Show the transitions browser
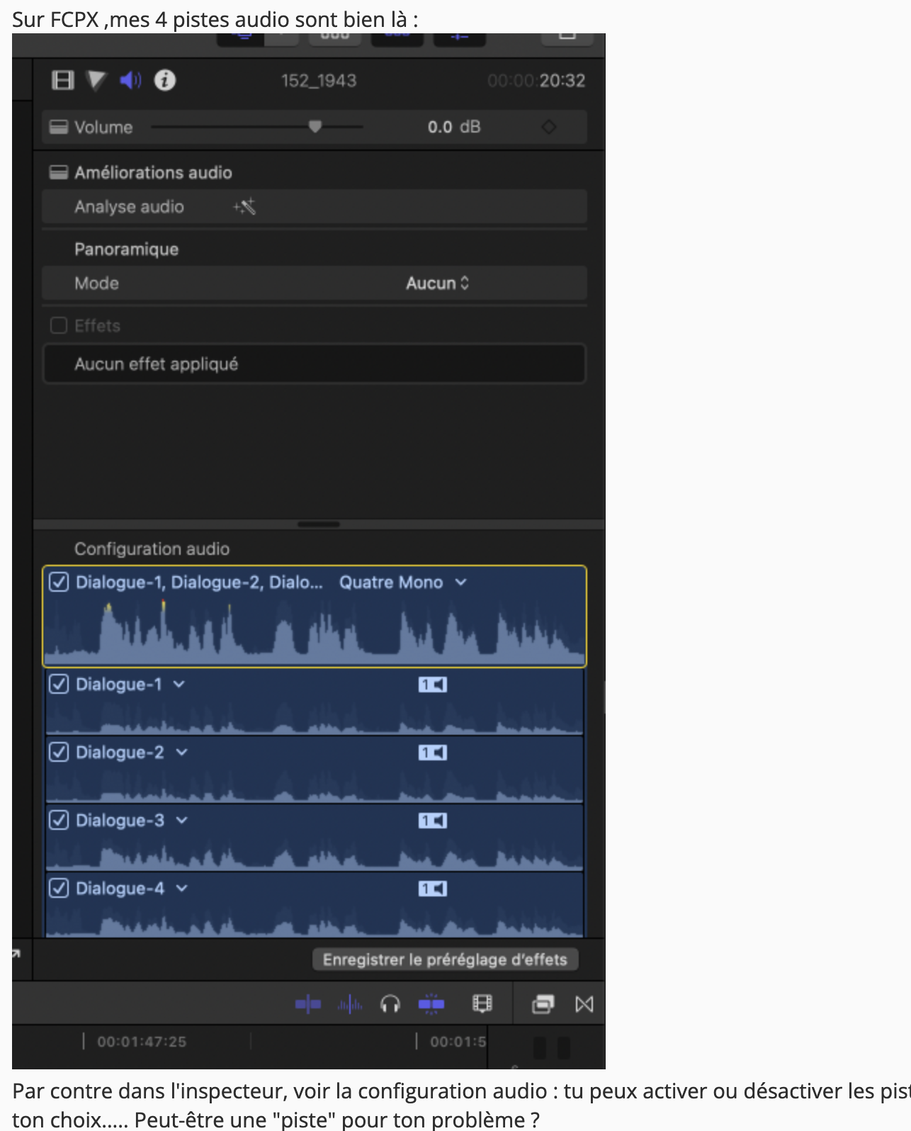The height and width of the screenshot is (1131, 911). coord(584,1004)
